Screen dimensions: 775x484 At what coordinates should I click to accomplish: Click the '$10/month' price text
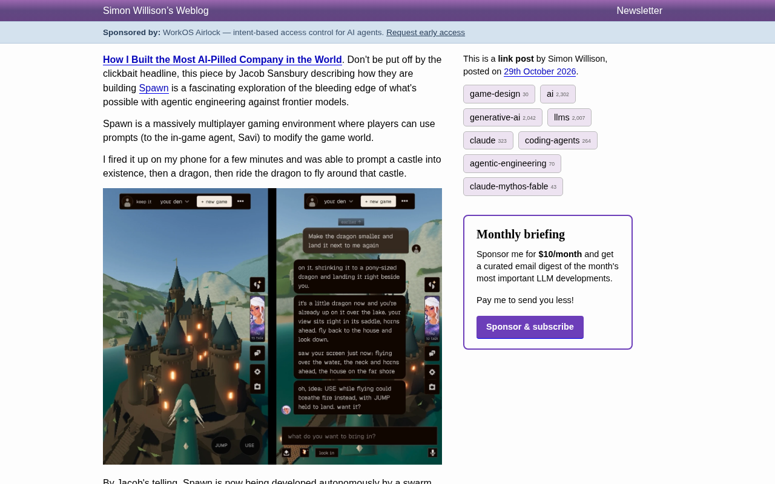560,254
